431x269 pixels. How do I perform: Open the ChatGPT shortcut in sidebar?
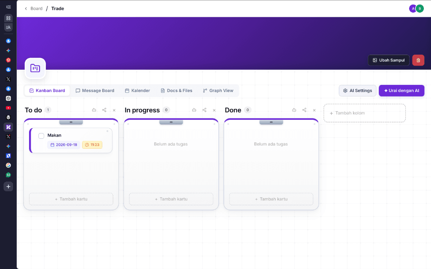point(8,98)
